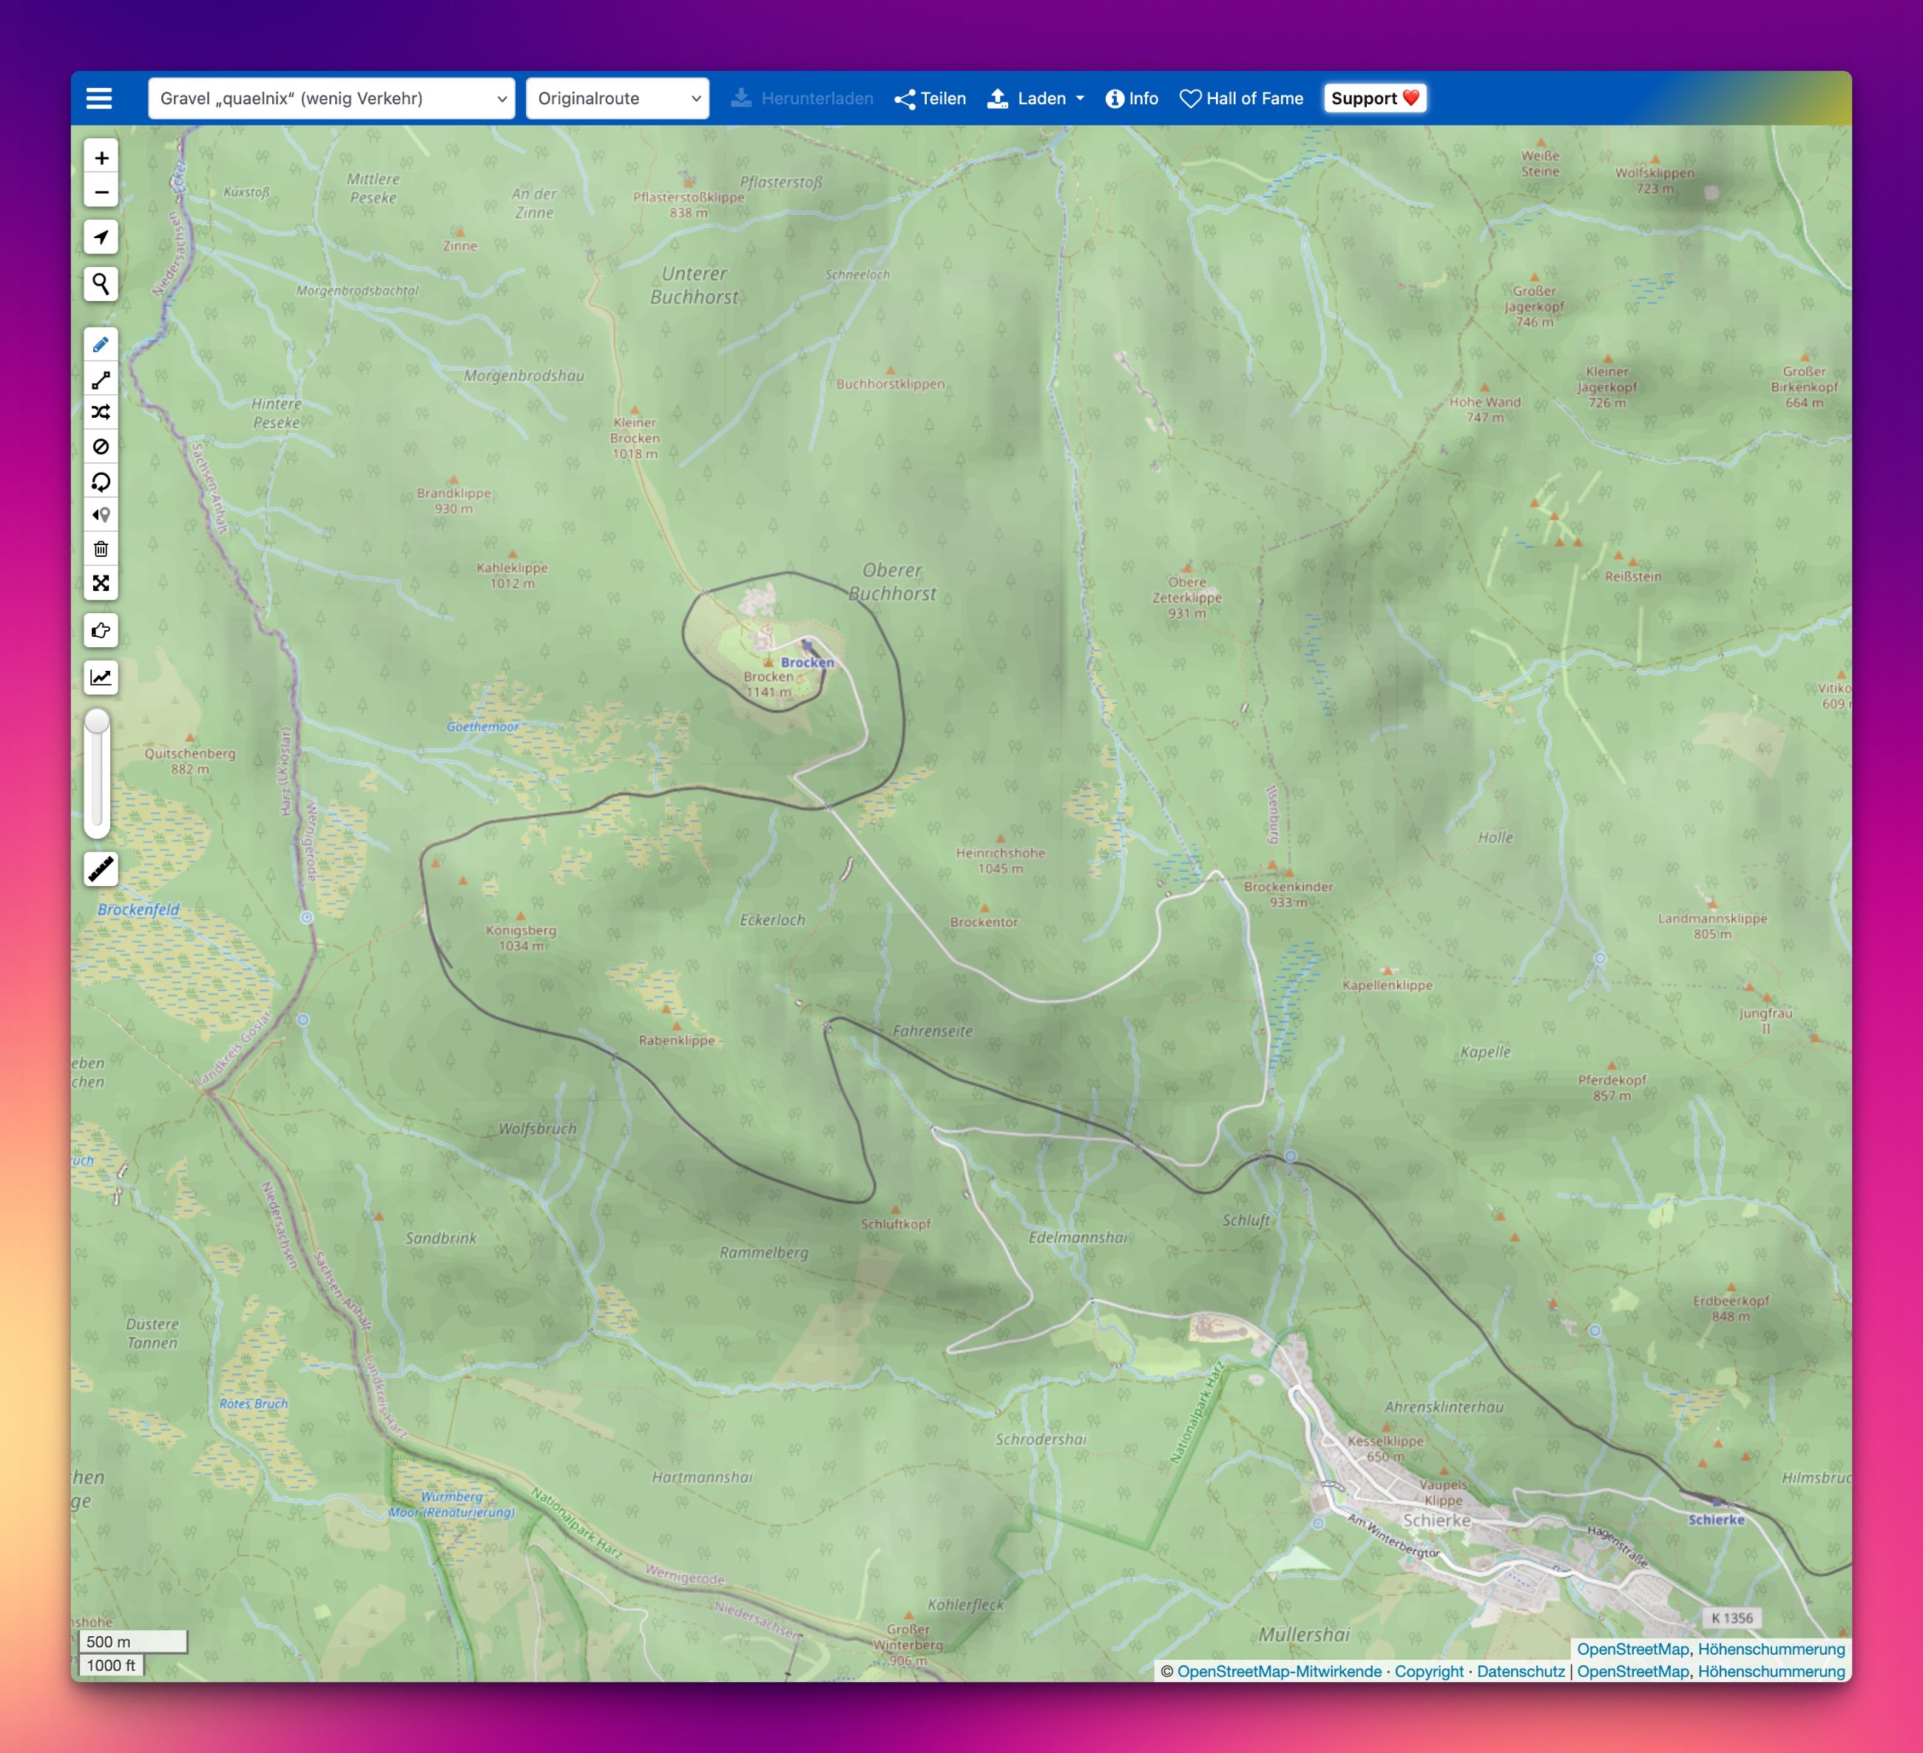Viewport: 1923px width, 1753px height.
Task: Click the round-trip loop arrow icon
Action: coord(101,481)
